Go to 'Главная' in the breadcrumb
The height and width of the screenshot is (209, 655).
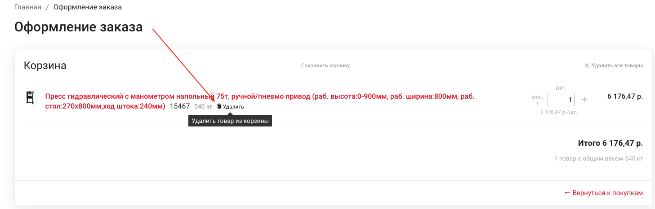point(28,7)
